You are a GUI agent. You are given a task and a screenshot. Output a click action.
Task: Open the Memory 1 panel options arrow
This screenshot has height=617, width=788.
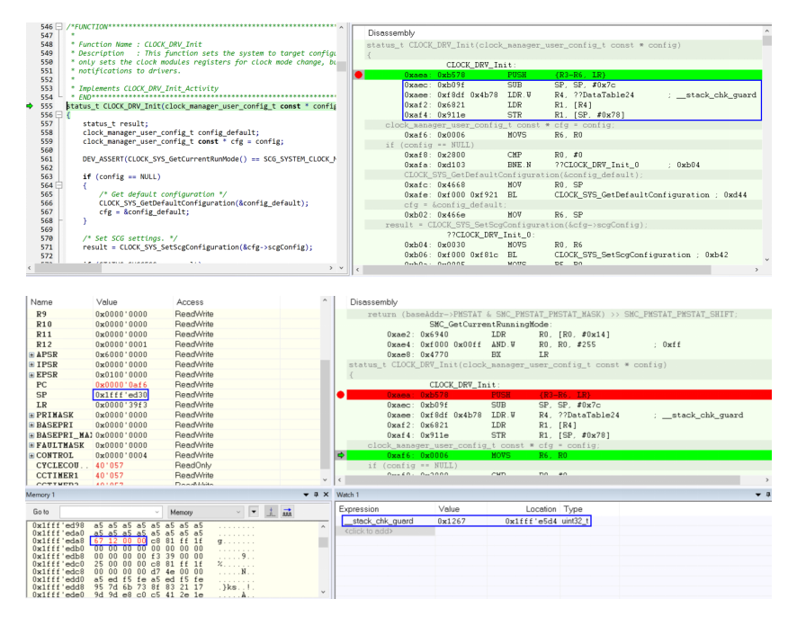tap(304, 495)
